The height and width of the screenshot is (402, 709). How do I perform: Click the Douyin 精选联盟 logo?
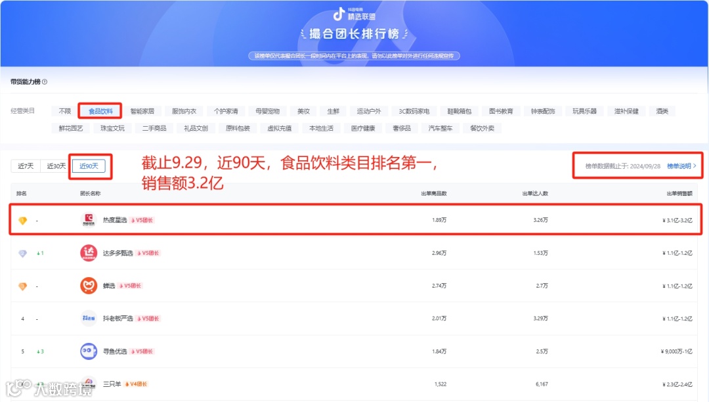coord(354,14)
